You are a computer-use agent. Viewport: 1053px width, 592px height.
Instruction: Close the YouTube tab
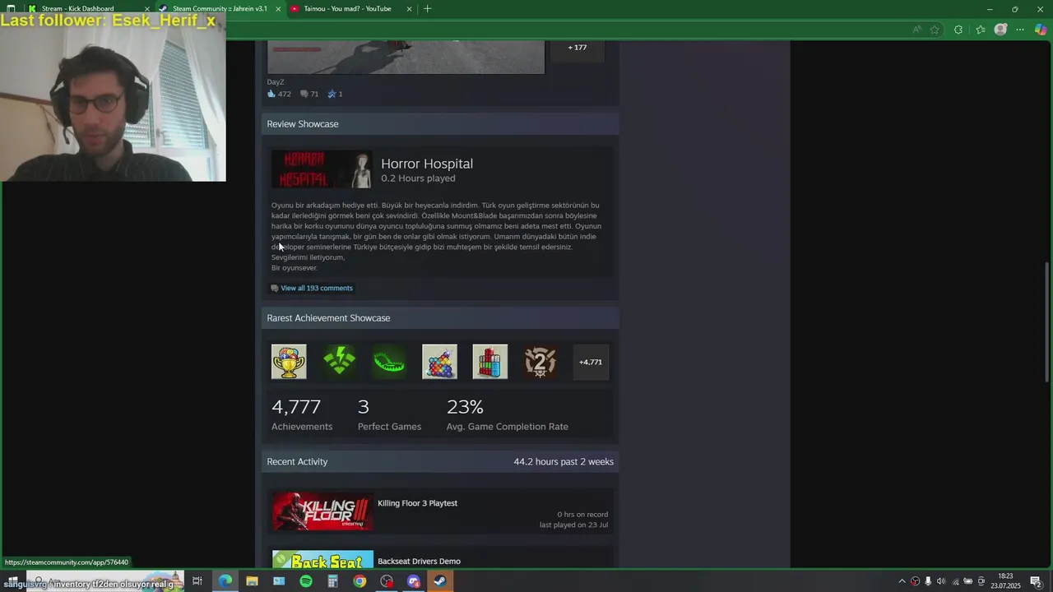410,9
